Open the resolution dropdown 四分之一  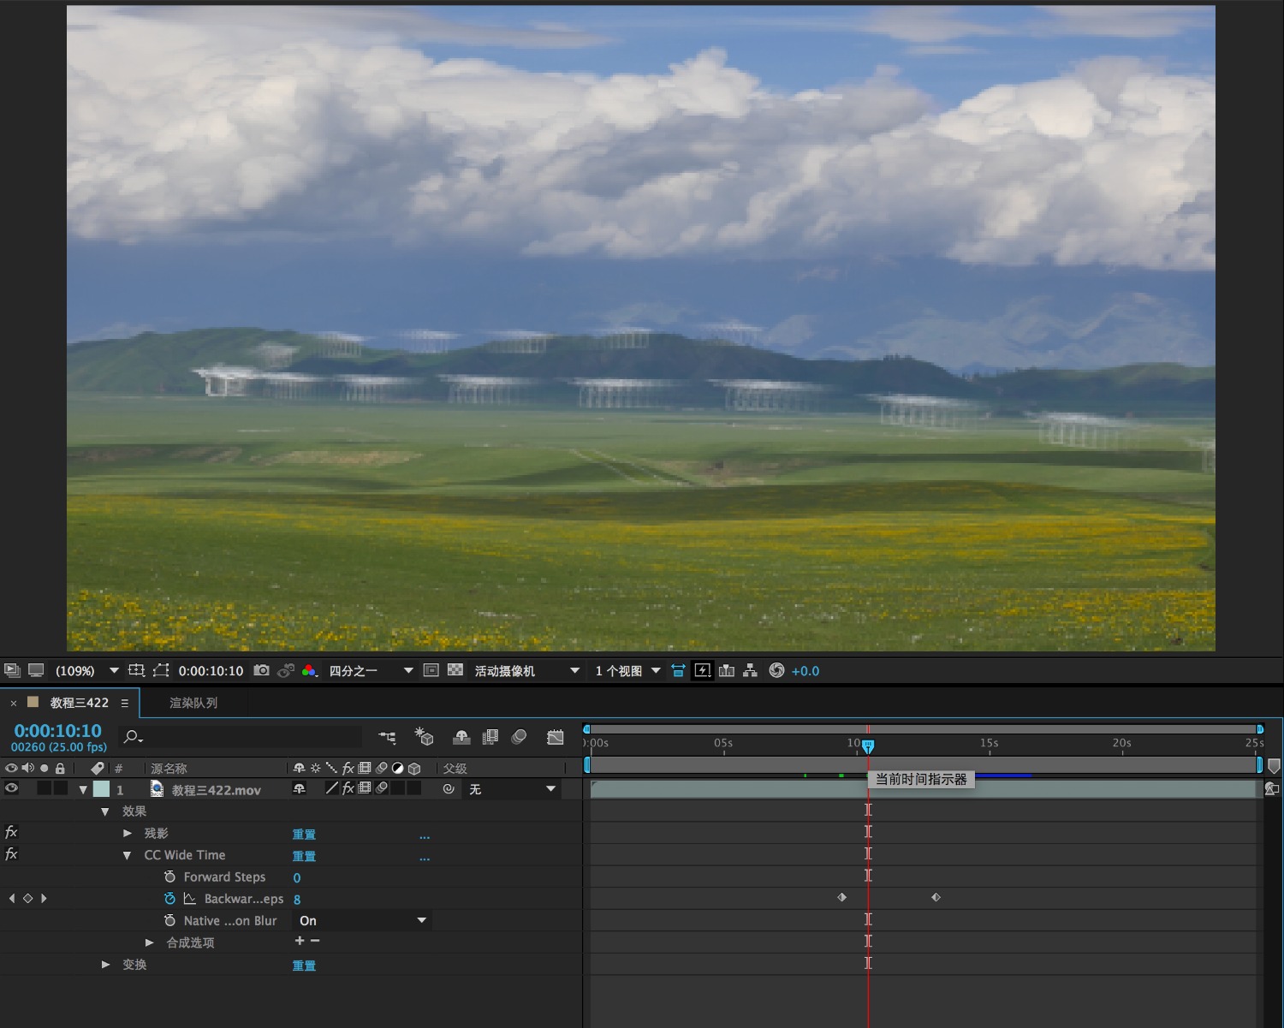[371, 671]
